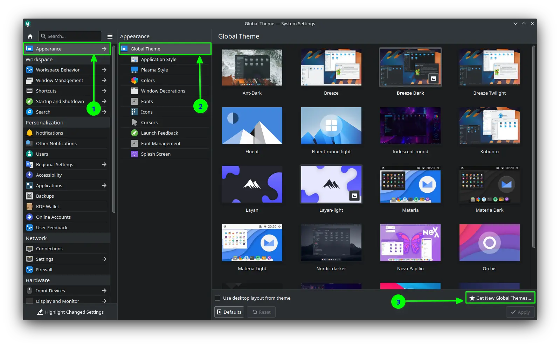Select the Ant-Dark theme thumbnail
Screen dimensions: 560x347
tap(252, 67)
